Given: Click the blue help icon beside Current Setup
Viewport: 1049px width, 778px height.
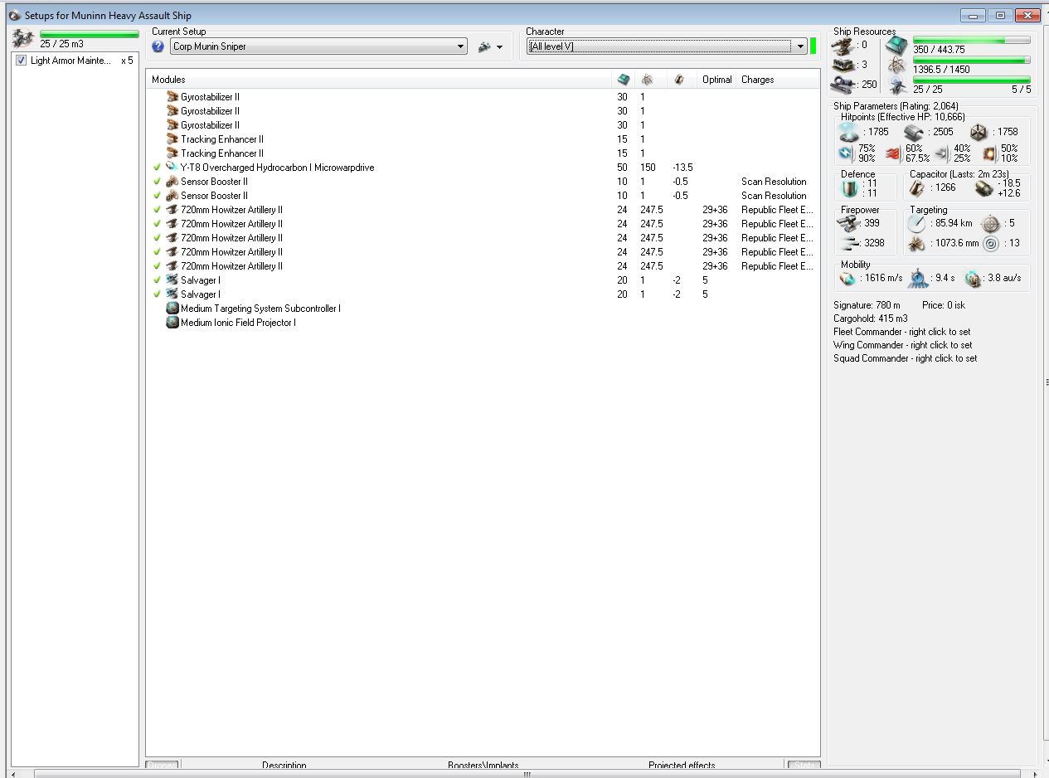Looking at the screenshot, I should pos(158,46).
